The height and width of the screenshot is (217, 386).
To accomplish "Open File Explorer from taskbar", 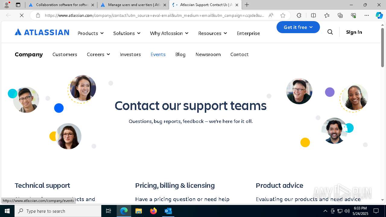I will 138,211.
